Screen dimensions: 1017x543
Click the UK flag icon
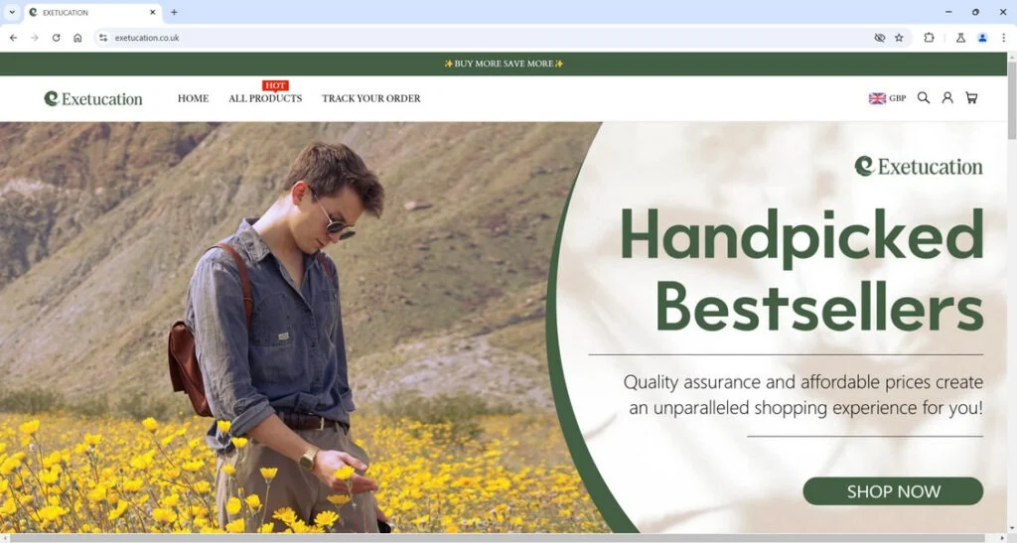(x=877, y=98)
